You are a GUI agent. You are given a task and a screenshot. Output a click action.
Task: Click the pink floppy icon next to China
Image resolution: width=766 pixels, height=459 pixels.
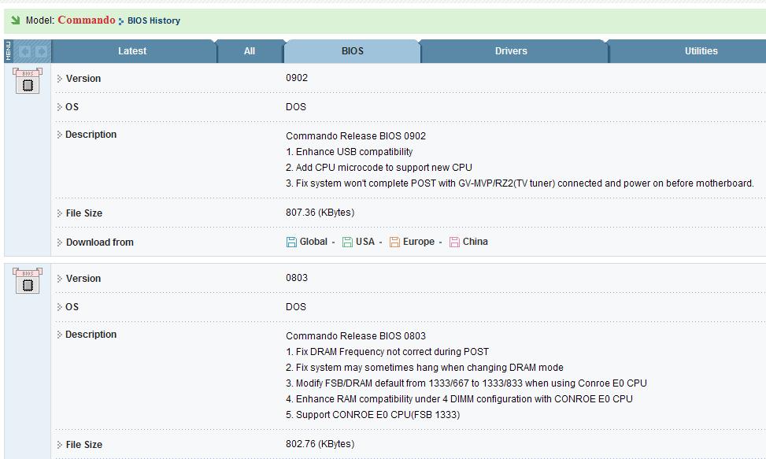[x=454, y=242]
